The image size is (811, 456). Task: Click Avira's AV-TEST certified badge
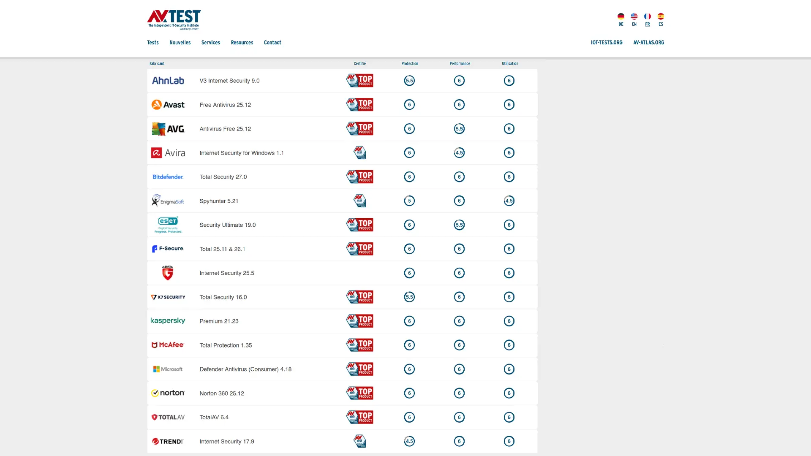[x=359, y=153]
